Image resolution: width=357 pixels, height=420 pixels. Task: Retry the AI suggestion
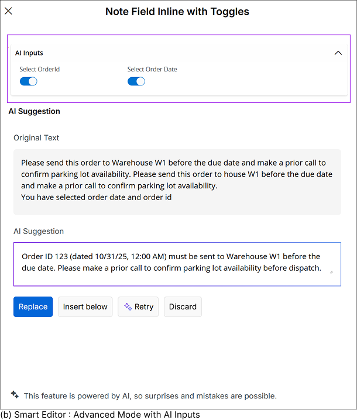138,307
